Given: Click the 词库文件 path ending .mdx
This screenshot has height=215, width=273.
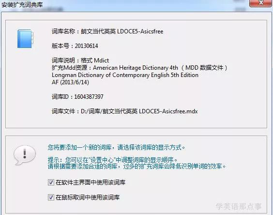Looking at the screenshot, I should click(x=125, y=111).
